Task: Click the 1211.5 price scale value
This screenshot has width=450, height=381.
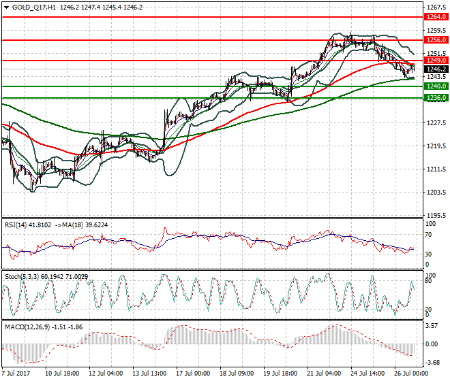Action: coord(436,169)
